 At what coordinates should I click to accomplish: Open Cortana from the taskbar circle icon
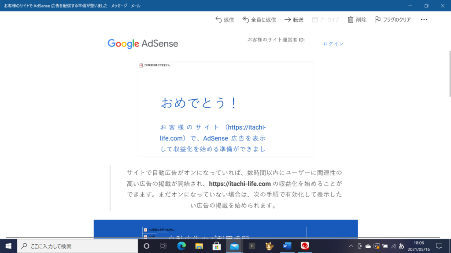[146, 246]
